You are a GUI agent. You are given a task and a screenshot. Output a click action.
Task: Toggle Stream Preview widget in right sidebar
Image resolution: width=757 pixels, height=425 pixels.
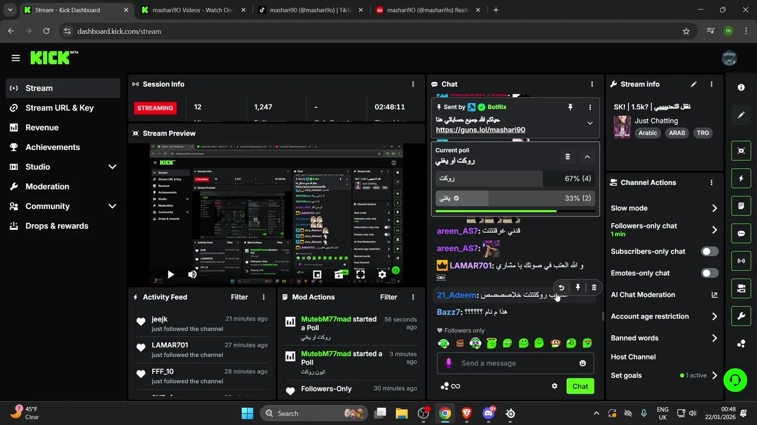(741, 151)
